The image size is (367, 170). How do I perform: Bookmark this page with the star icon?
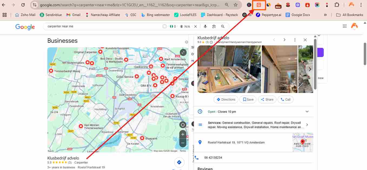236,5
